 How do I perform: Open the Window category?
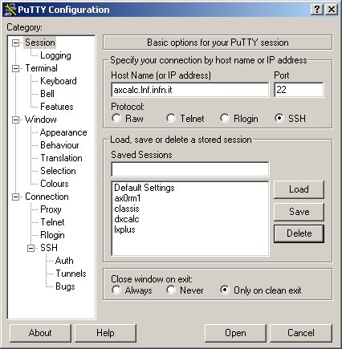click(x=41, y=120)
